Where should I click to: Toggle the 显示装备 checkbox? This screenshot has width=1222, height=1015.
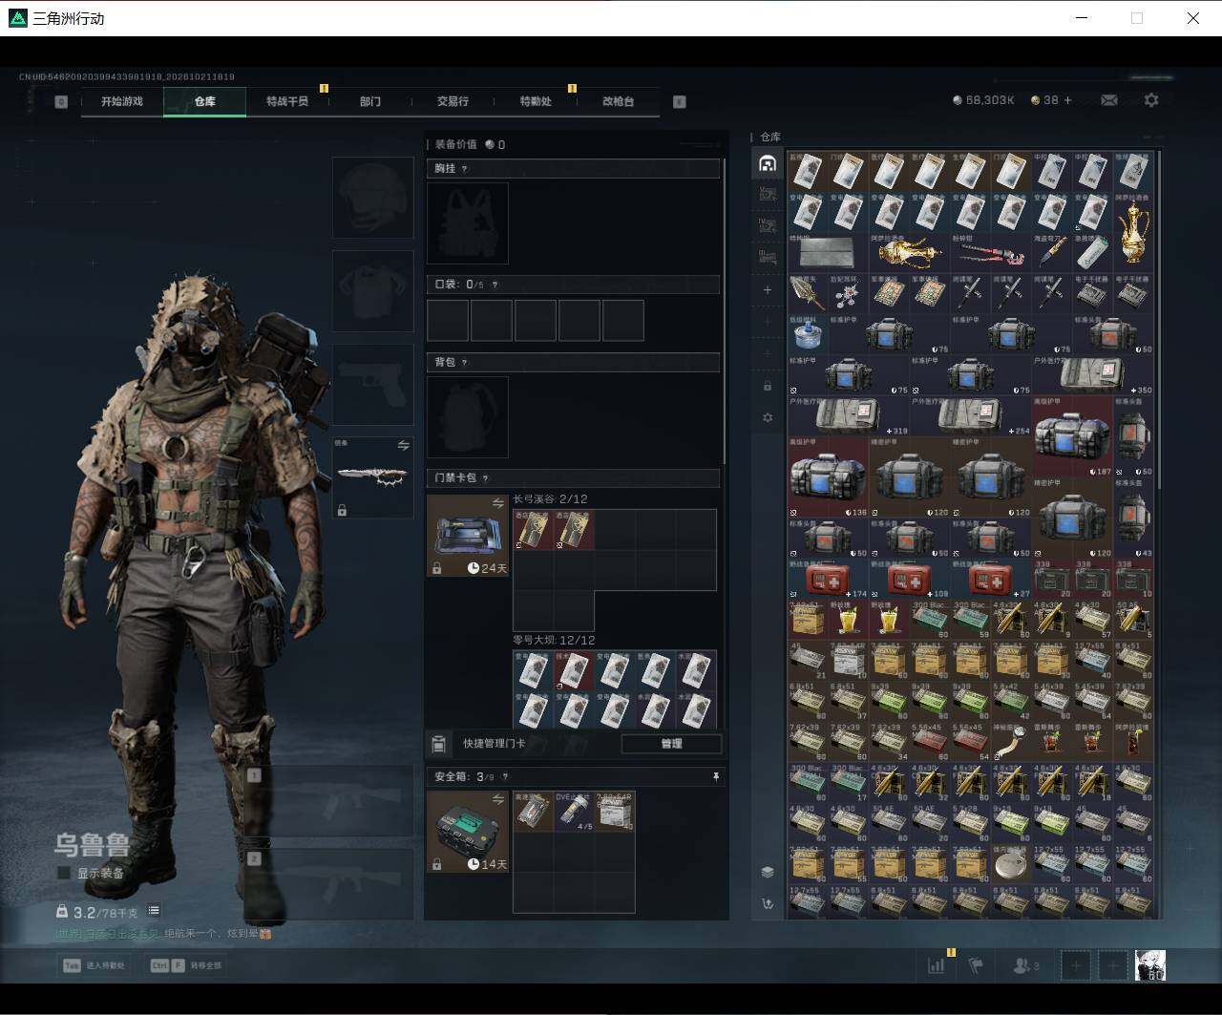(x=64, y=873)
